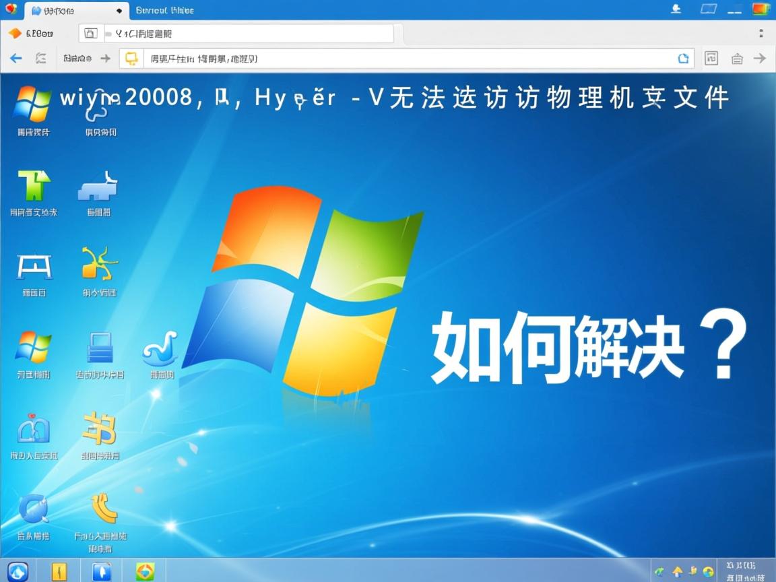Click the round multicolor system tray icon

click(708, 572)
